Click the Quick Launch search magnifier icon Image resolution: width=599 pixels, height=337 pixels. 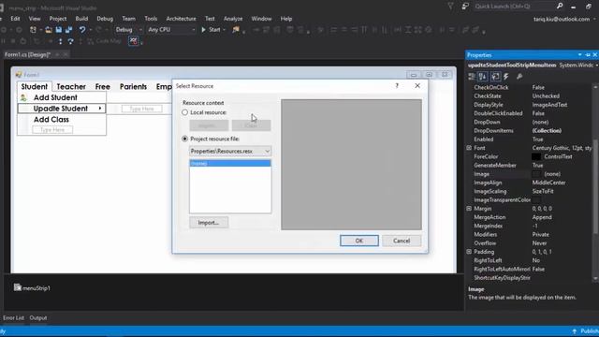560,7
